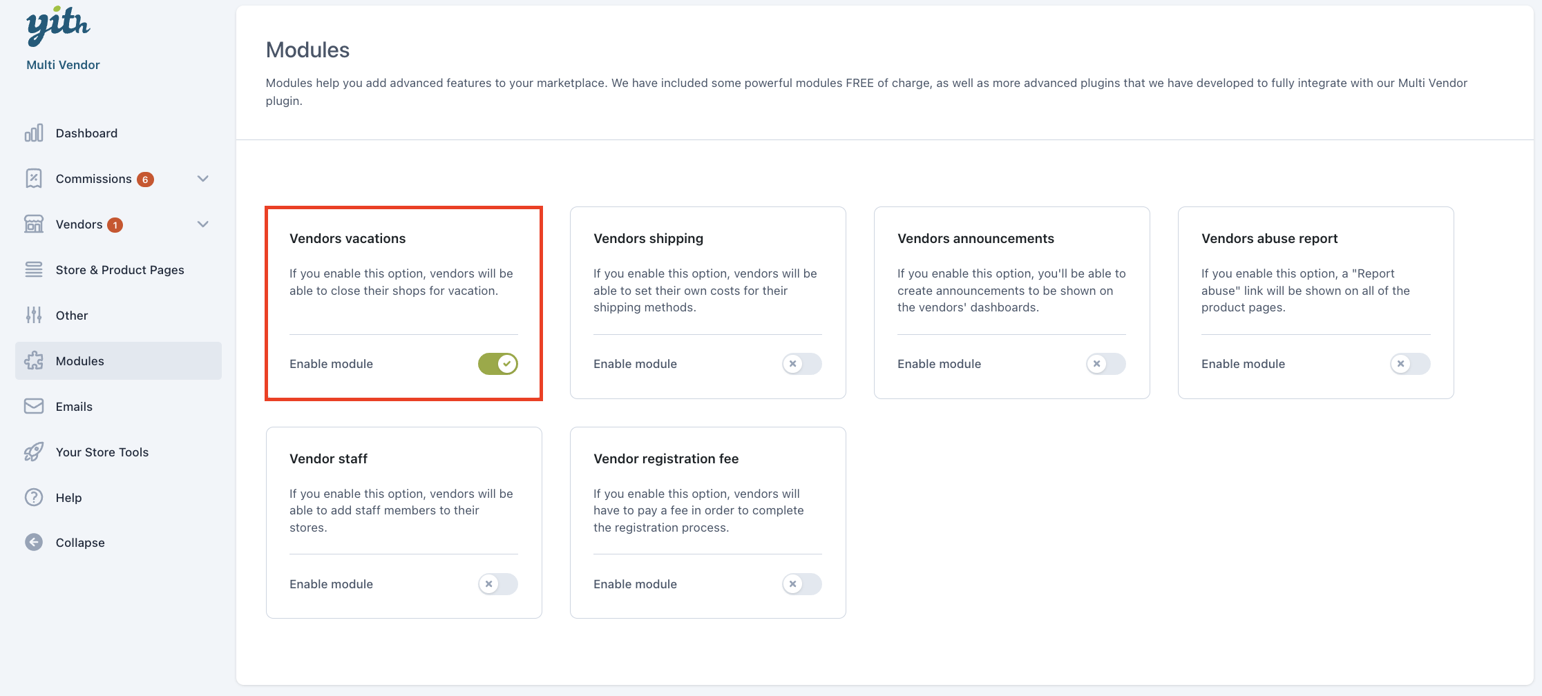Click the Vendors shipping card title

coord(648,238)
